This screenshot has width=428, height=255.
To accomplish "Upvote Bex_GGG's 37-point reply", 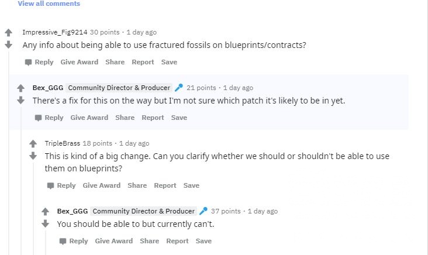I will pyautogui.click(x=45, y=212).
